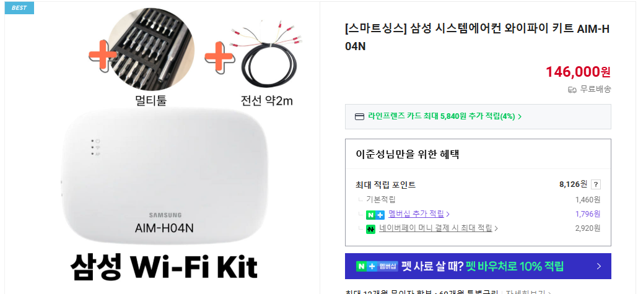
Task: Click the N+ 멤버십 logo in the blue banner
Action: pos(377,266)
